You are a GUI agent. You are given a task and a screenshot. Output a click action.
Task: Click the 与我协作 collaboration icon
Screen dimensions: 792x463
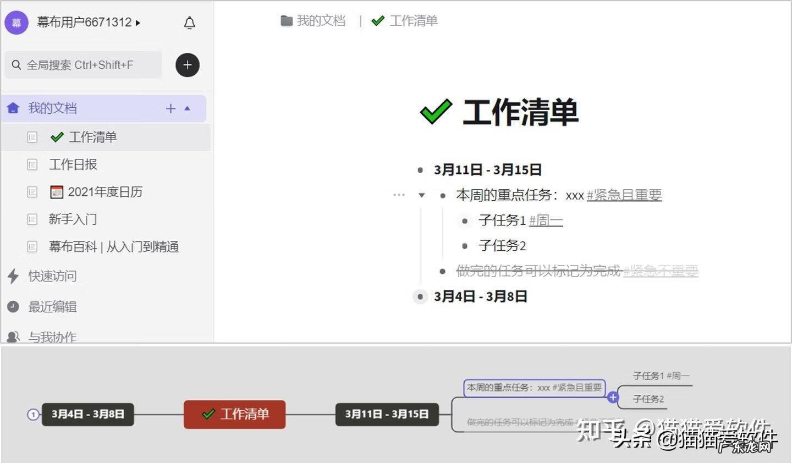tap(13, 337)
